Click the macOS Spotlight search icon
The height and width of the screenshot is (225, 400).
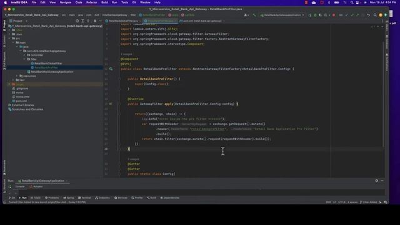pos(352,2)
